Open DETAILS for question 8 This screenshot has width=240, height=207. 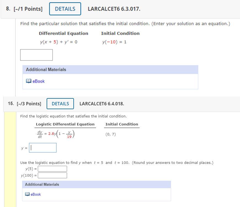(65, 9)
